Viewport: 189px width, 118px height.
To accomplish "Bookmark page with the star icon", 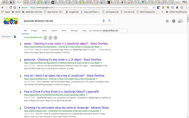I will pyautogui.click(x=154, y=7).
